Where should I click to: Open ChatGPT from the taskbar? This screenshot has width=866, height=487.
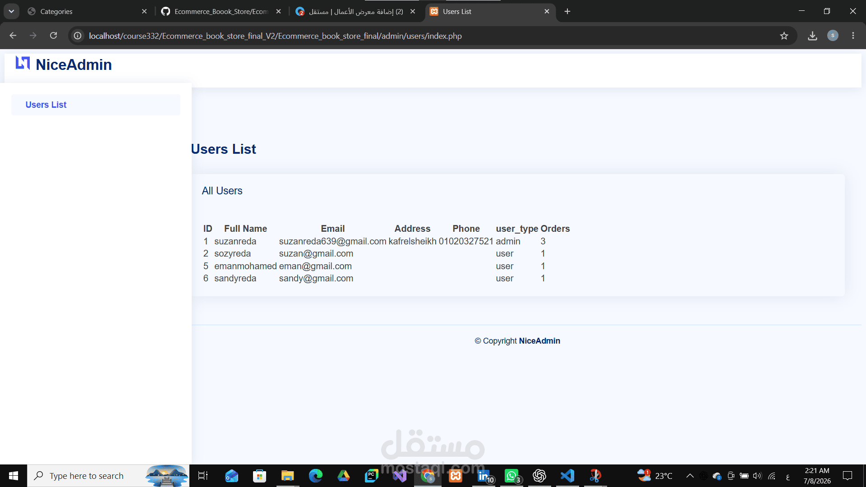tap(539, 476)
